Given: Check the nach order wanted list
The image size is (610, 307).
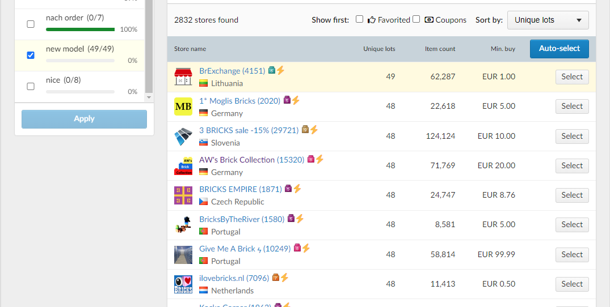Looking at the screenshot, I should coord(31,24).
